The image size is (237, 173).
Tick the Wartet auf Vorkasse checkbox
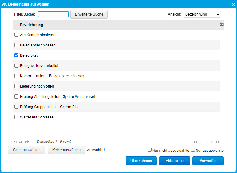coord(17,117)
